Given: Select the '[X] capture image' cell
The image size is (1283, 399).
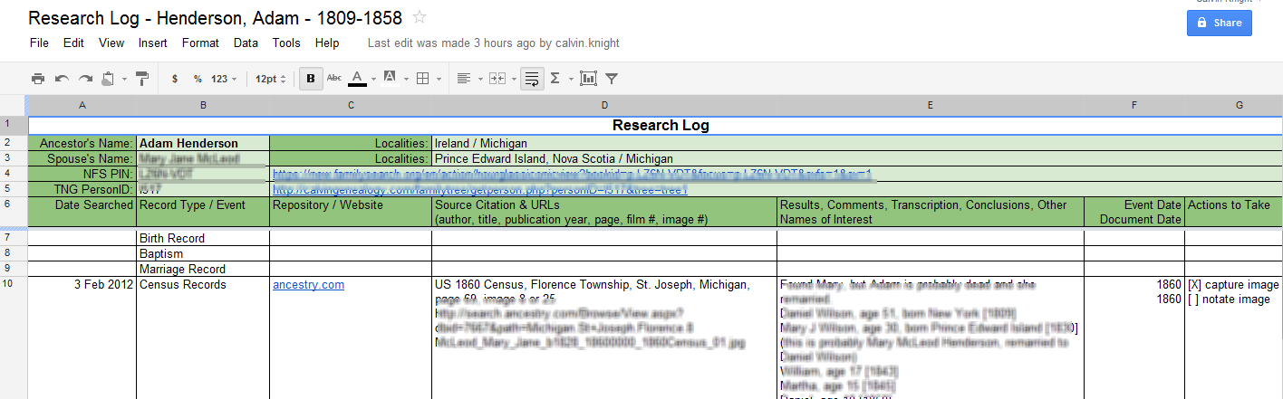Looking at the screenshot, I should point(1234,338).
